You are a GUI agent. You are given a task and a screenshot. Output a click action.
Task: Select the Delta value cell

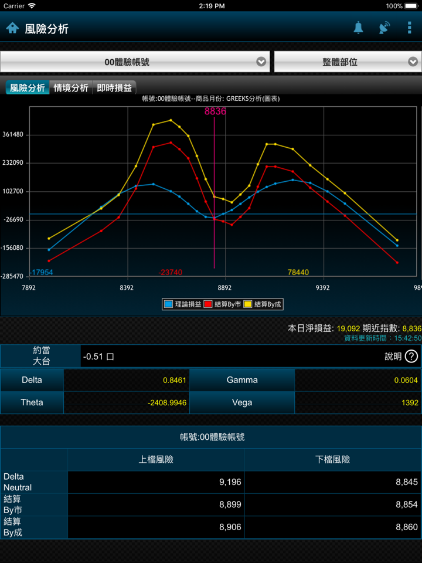point(126,380)
